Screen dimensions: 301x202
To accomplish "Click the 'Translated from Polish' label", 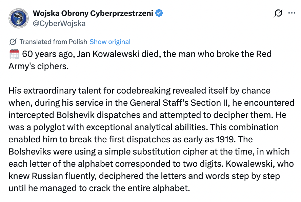I will [53, 42].
